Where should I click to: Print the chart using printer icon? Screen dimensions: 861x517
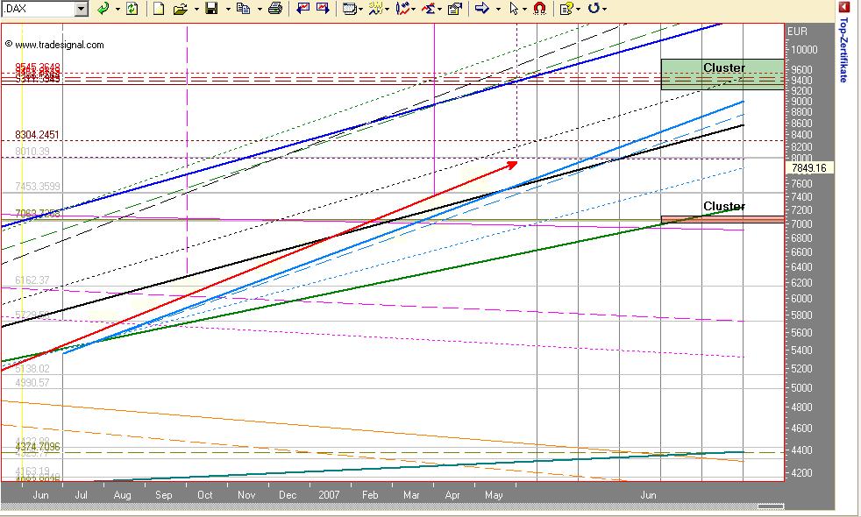(x=275, y=9)
